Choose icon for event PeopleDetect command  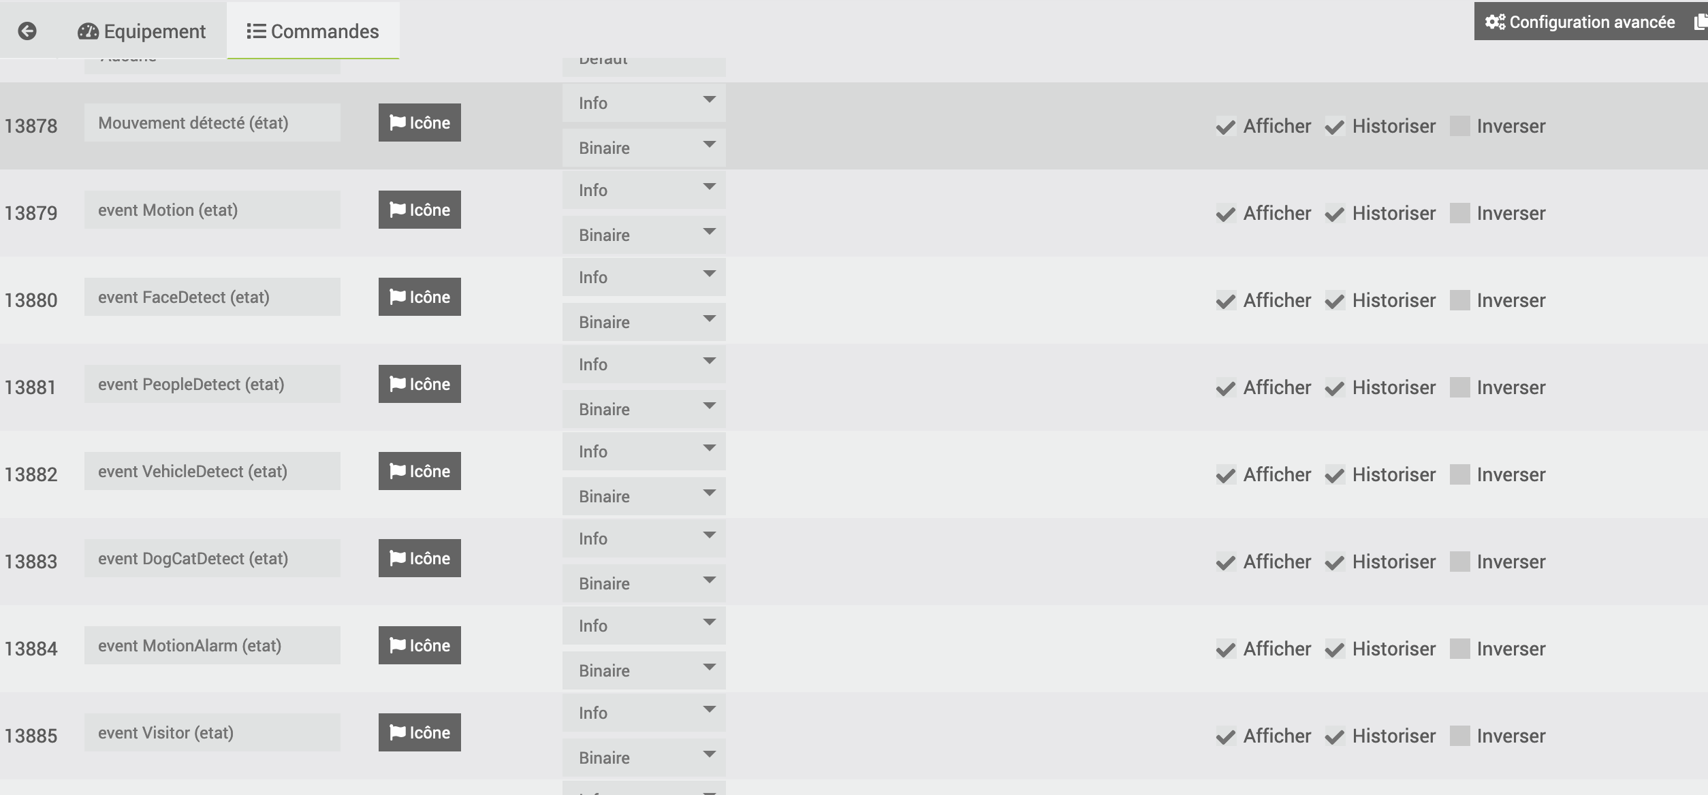coord(420,384)
